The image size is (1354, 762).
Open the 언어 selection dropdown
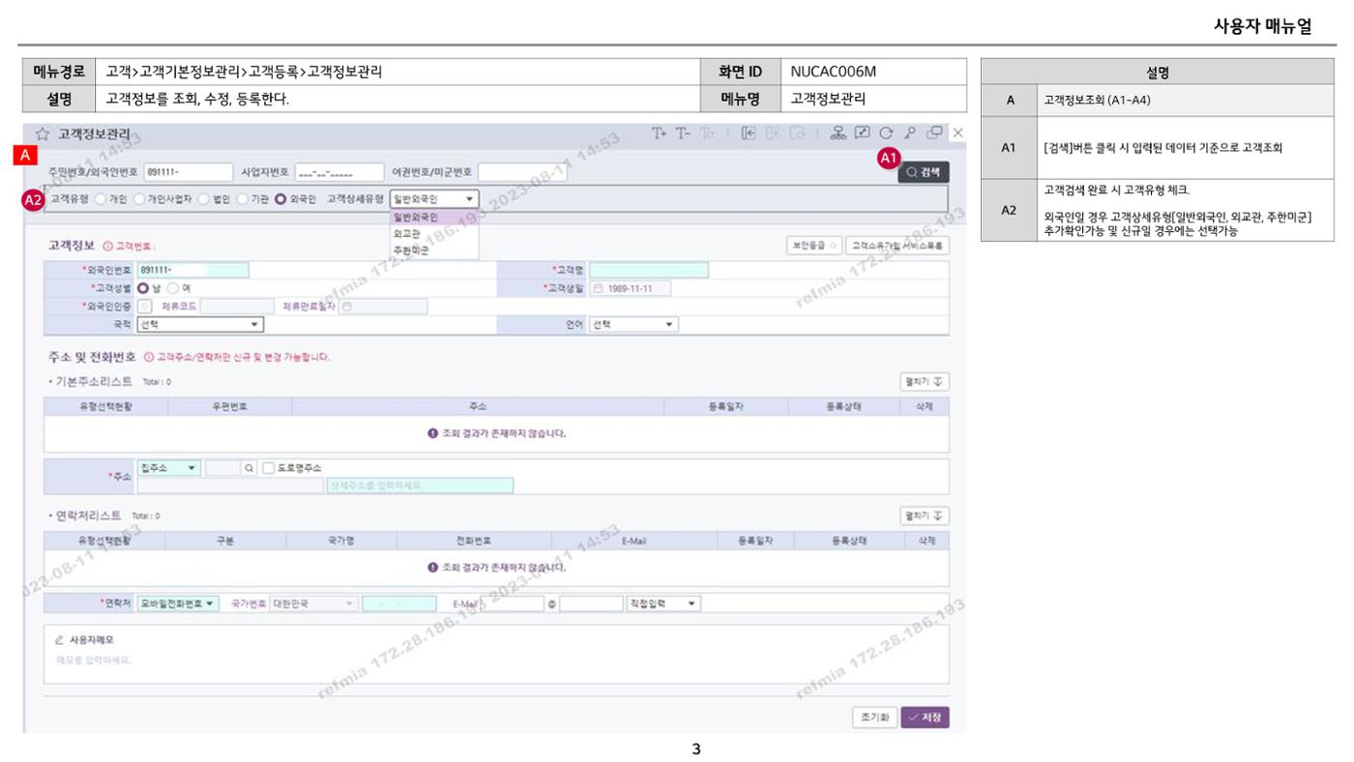633,325
